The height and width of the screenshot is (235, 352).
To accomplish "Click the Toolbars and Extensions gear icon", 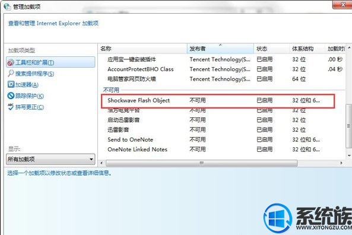I will [11, 63].
